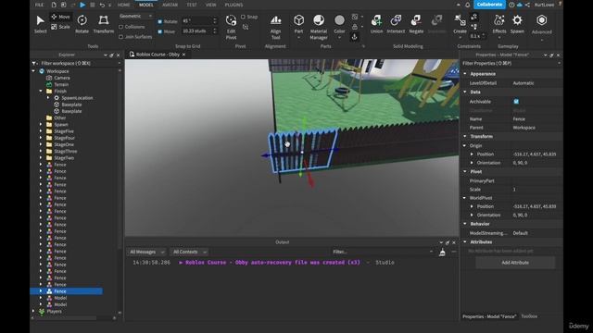Open the Color picker dropdown arrow
The height and width of the screenshot is (333, 593).
point(340,37)
